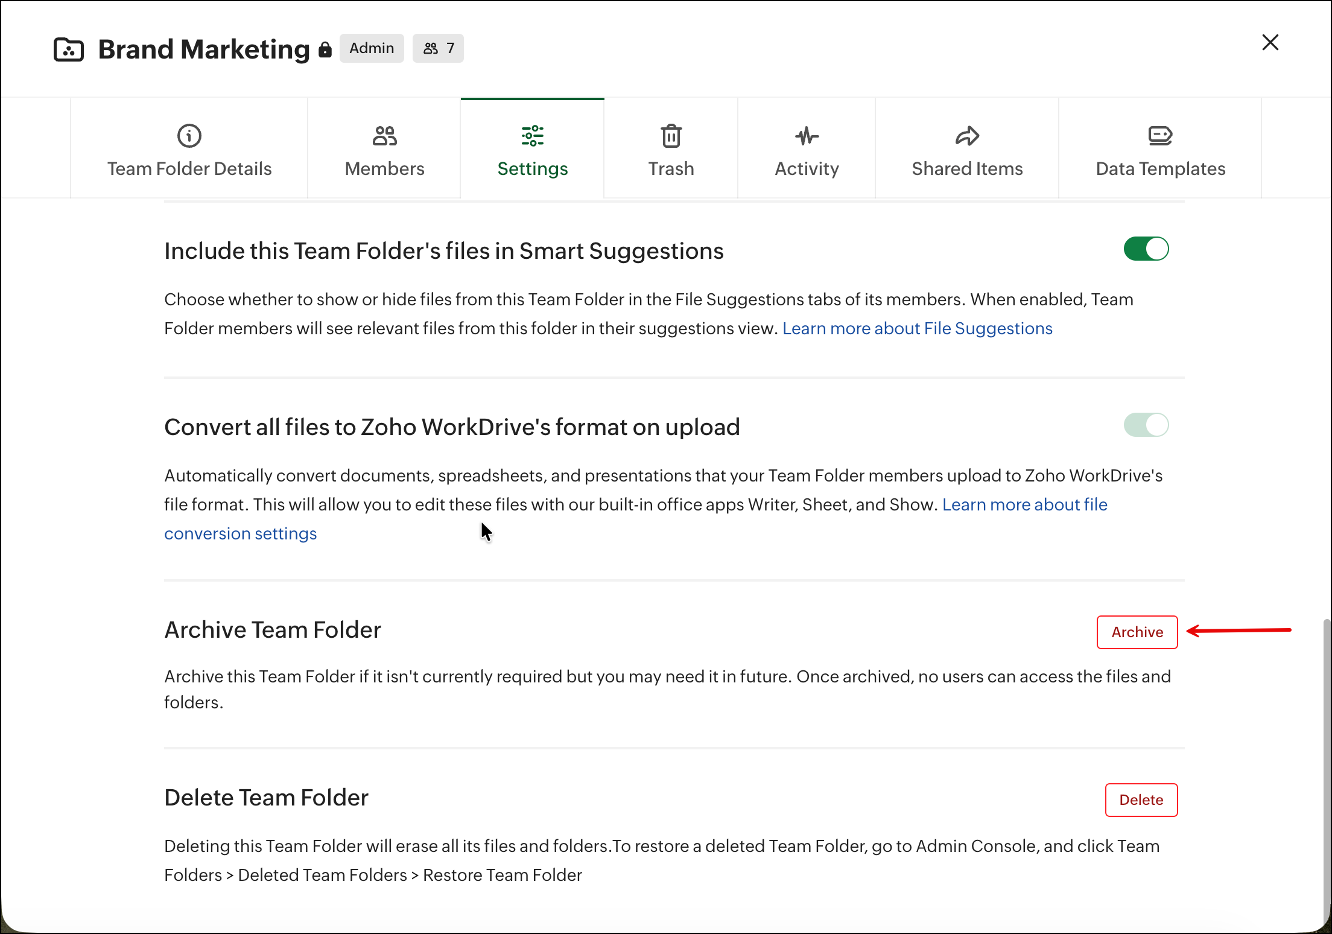Open the file conversion settings link
This screenshot has width=1332, height=934.
[240, 533]
